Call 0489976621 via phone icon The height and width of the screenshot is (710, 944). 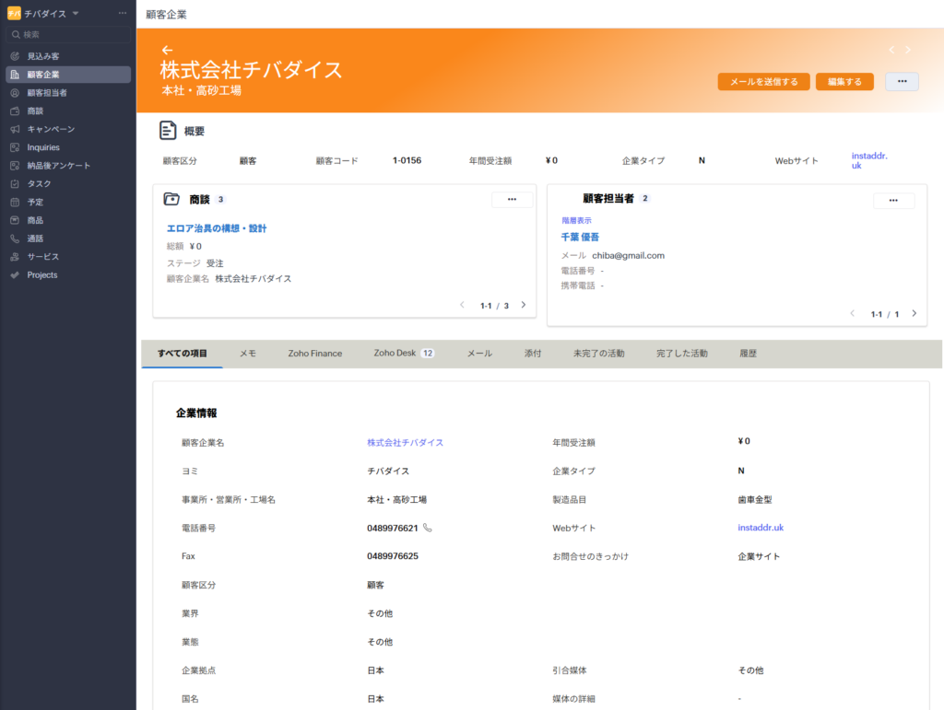[428, 528]
